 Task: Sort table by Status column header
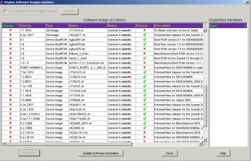(x=121, y=26)
